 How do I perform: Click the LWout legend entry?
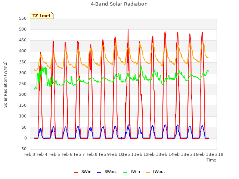point(155,172)
